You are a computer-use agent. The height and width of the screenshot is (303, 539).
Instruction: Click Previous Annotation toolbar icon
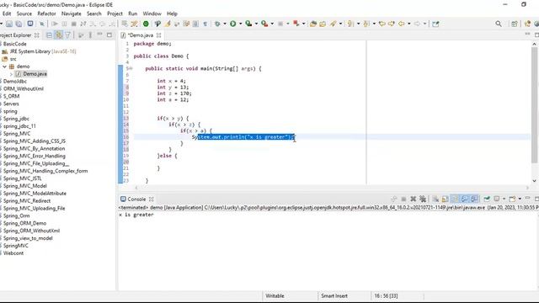pyautogui.click(x=366, y=24)
